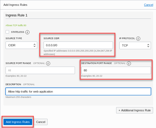
Task: Click the Source Port Range info icon
Action: point(48,63)
